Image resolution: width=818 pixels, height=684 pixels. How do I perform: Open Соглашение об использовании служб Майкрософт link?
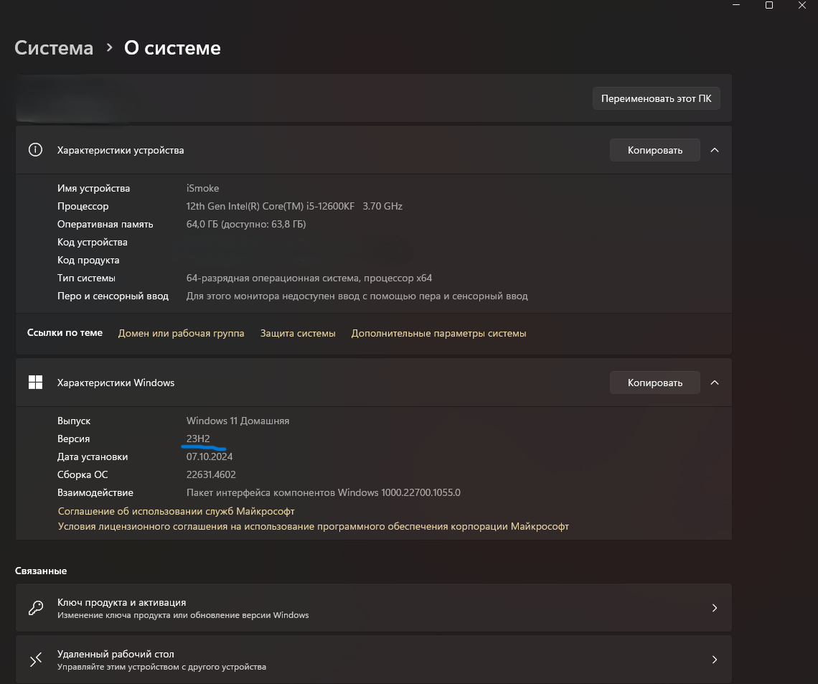[x=177, y=511]
